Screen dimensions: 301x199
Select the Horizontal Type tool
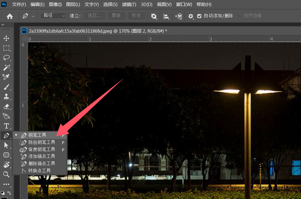(x=6, y=126)
